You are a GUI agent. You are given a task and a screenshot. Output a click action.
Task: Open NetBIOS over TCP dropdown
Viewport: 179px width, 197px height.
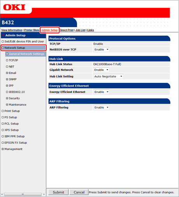pyautogui.click(x=101, y=50)
